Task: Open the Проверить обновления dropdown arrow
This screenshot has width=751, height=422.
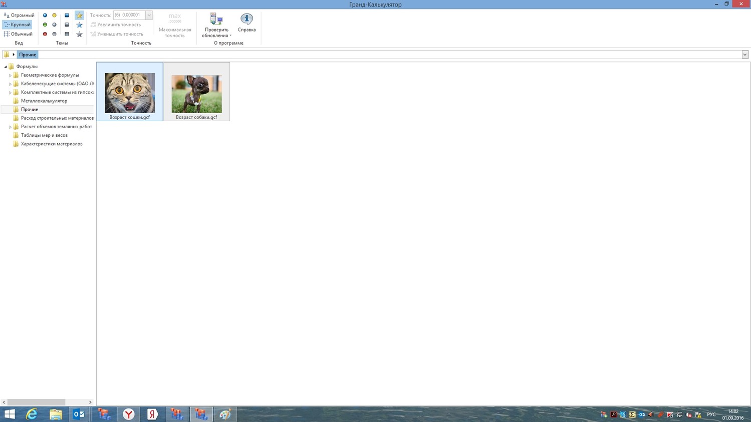Action: [230, 36]
